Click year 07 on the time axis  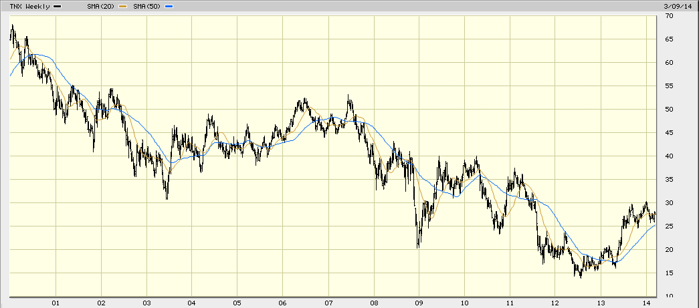(328, 303)
